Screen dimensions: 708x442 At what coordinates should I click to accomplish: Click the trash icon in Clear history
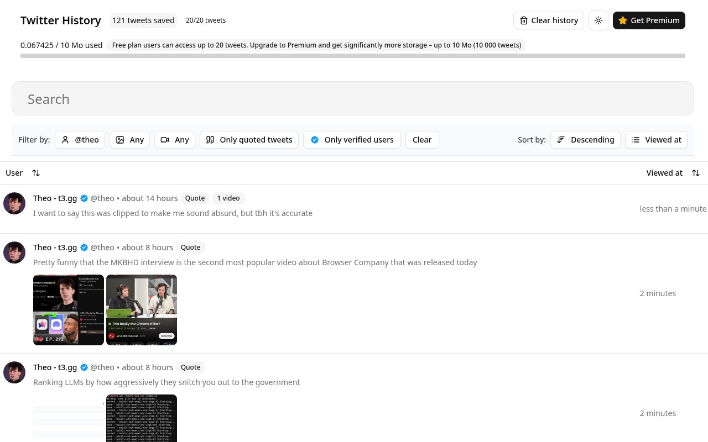tap(524, 20)
